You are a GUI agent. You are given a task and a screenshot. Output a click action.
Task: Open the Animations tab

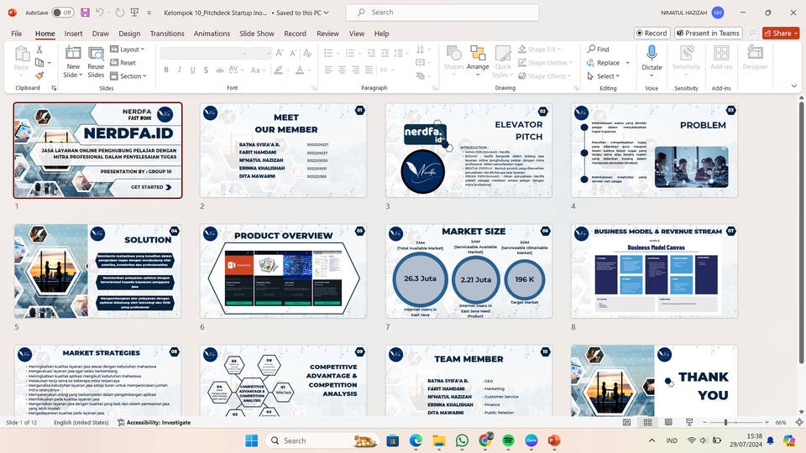coord(212,34)
